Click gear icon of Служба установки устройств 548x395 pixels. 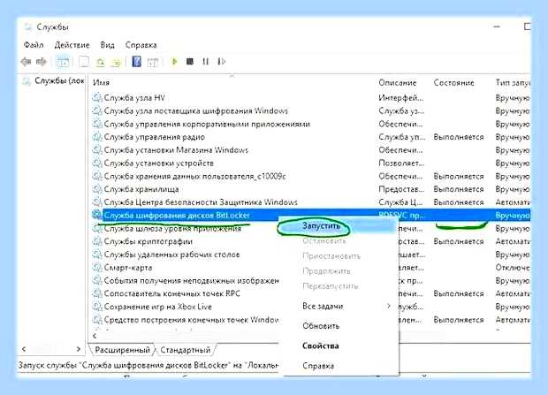(x=97, y=163)
